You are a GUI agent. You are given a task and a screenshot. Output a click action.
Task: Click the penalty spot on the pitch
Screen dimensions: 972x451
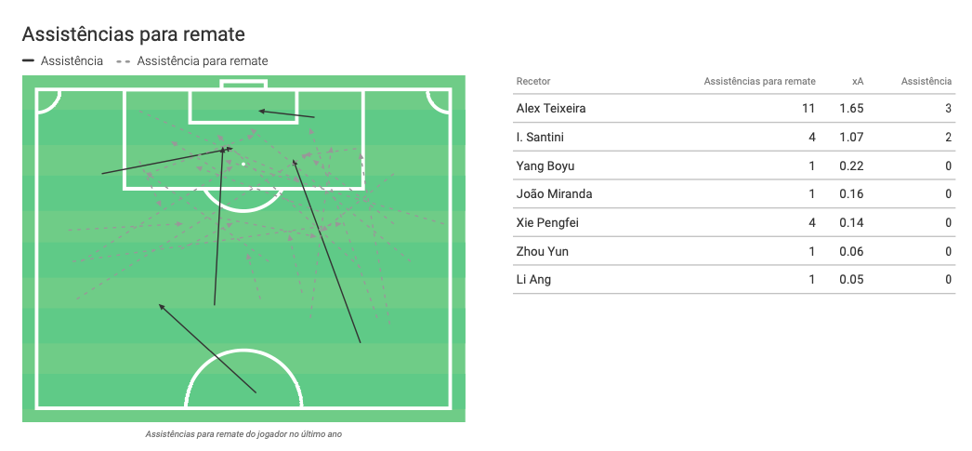pyautogui.click(x=243, y=165)
